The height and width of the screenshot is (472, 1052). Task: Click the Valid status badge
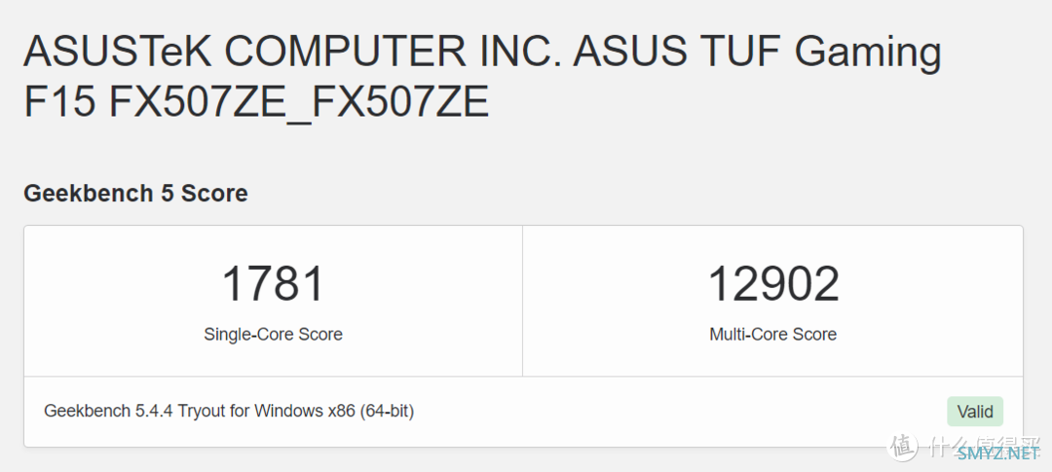[974, 412]
